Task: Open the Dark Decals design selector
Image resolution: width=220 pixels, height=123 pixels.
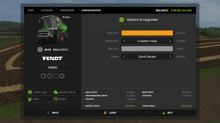Action: point(147,57)
